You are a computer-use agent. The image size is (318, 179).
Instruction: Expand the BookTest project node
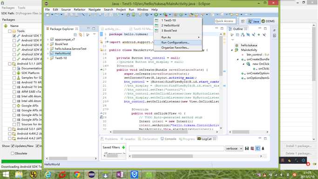pyautogui.click(x=48, y=44)
